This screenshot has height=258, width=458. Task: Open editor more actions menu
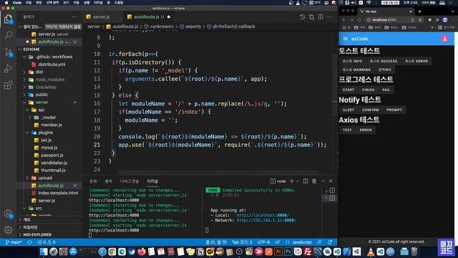click(329, 17)
